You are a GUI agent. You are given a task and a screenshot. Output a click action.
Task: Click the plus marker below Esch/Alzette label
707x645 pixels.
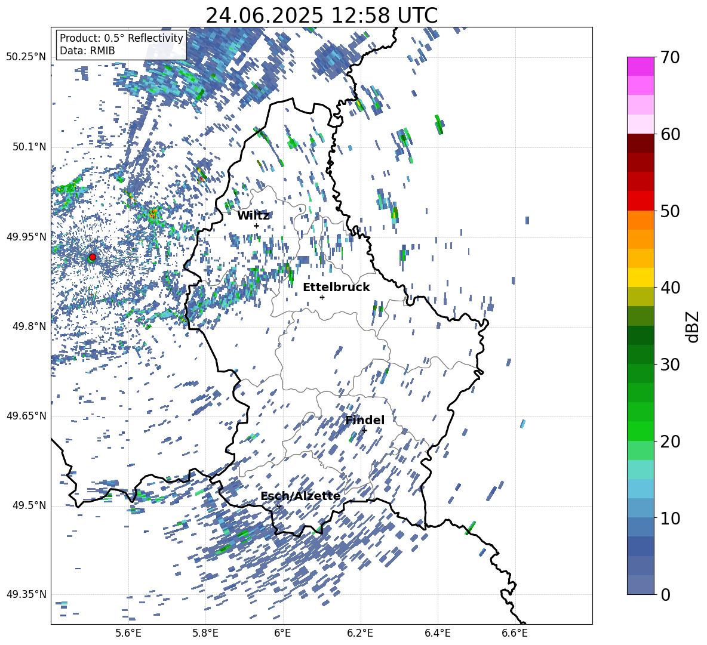coord(279,506)
